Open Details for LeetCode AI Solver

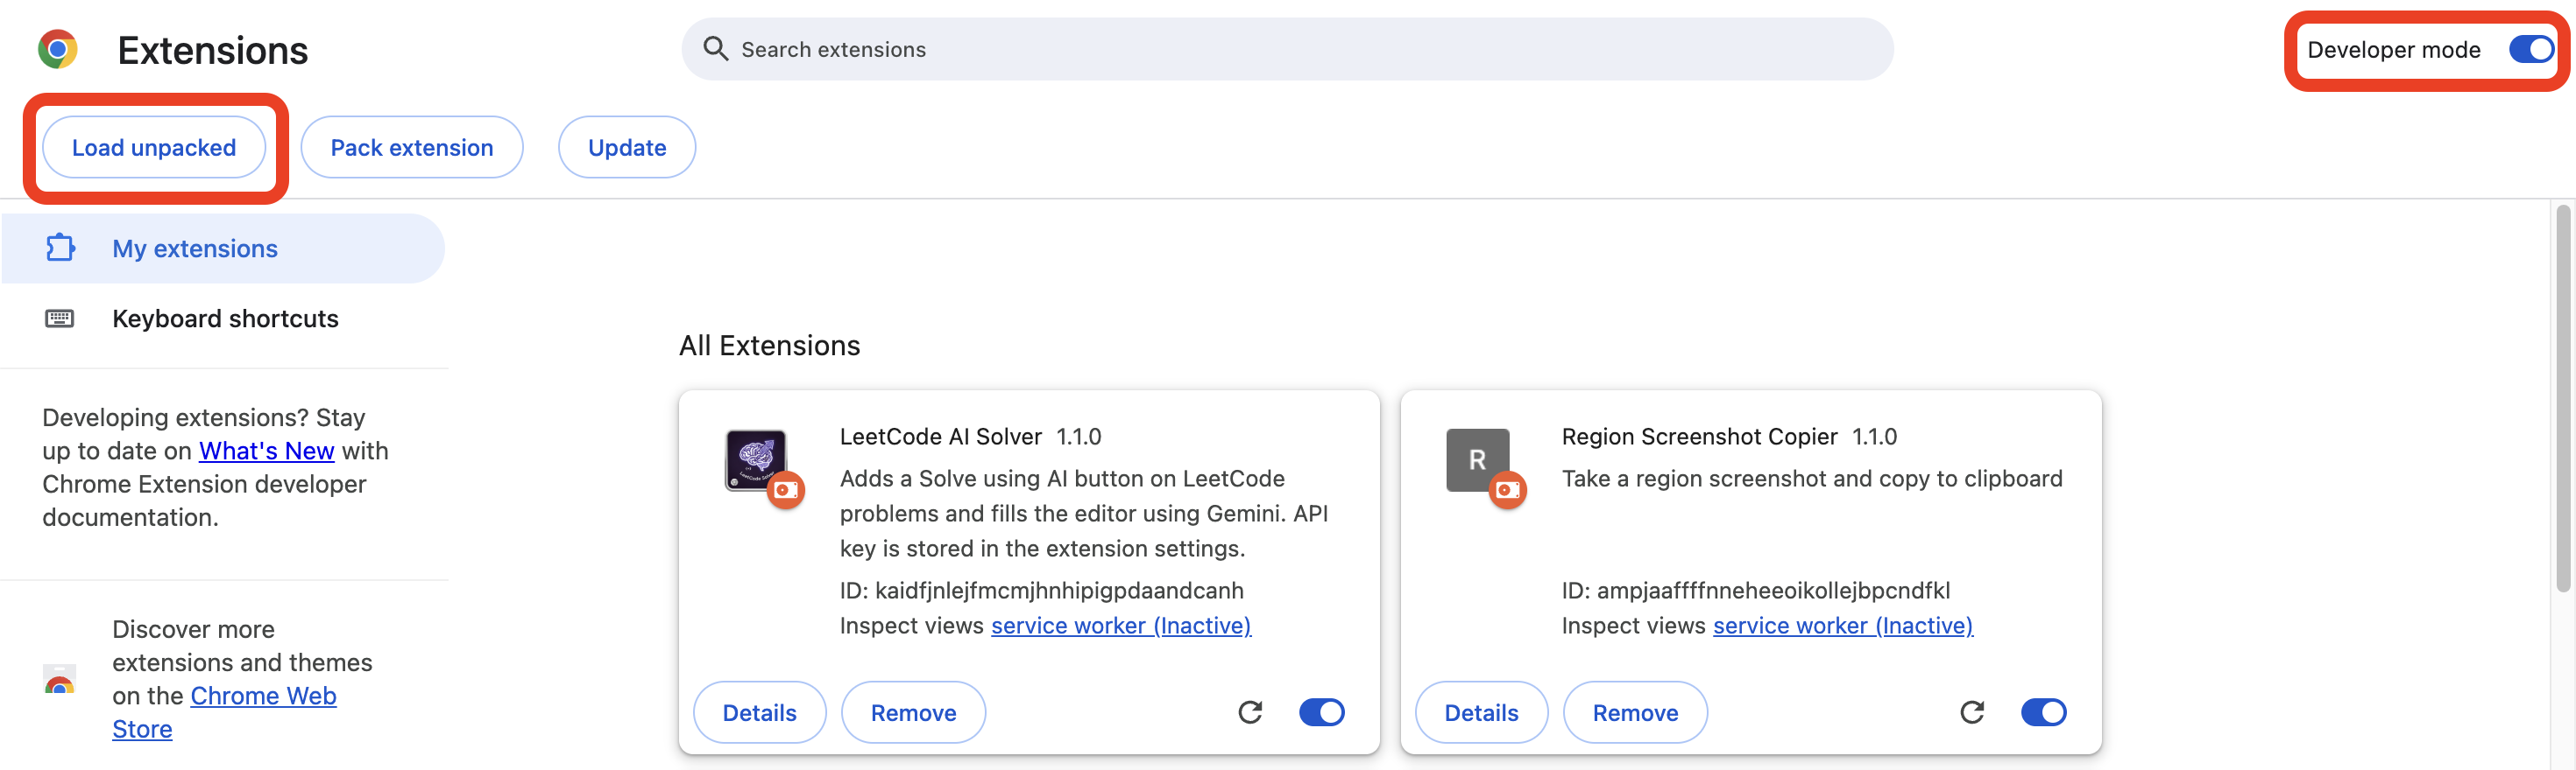[759, 712]
